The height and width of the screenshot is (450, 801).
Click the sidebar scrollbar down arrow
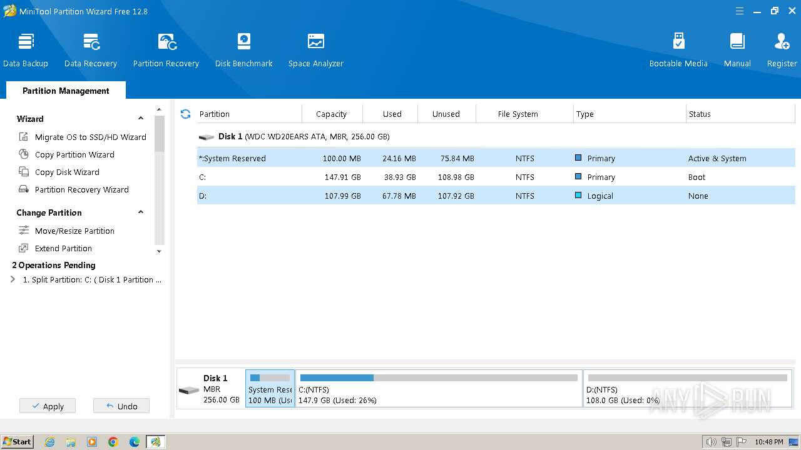click(x=159, y=251)
